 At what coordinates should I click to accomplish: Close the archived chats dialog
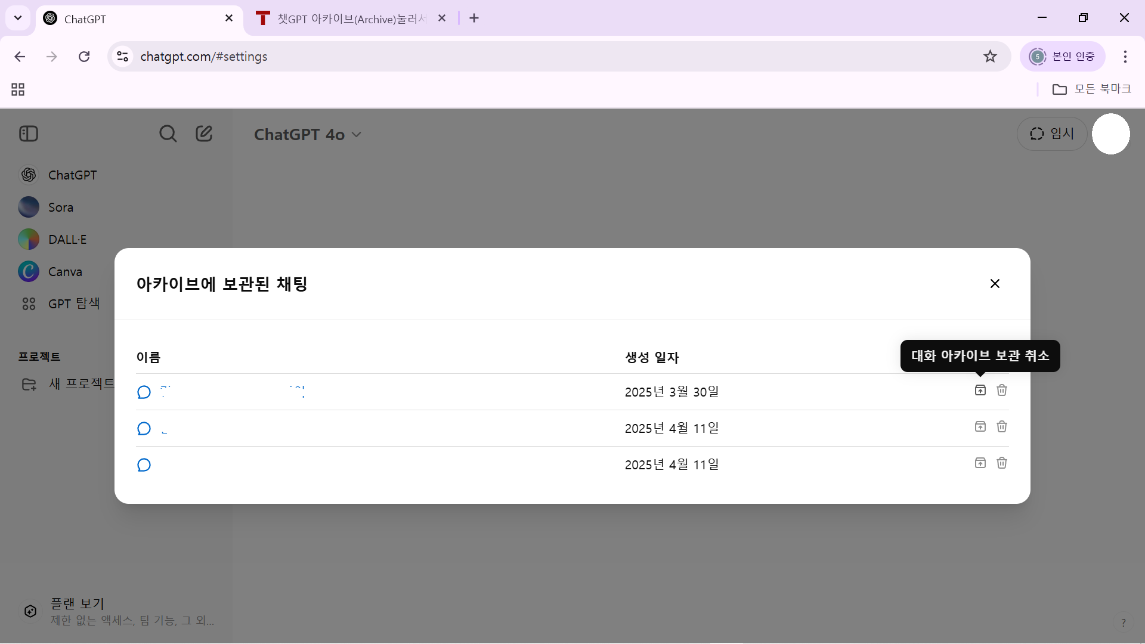click(995, 284)
